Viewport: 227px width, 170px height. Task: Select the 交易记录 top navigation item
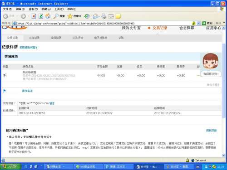160,28
